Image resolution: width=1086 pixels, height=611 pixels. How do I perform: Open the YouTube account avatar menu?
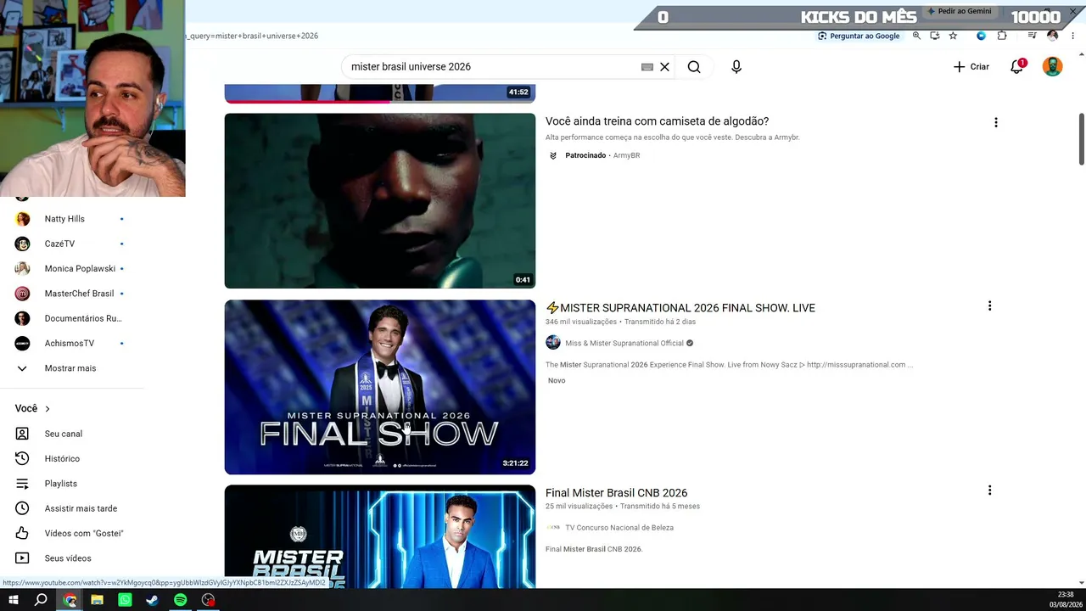tap(1052, 67)
